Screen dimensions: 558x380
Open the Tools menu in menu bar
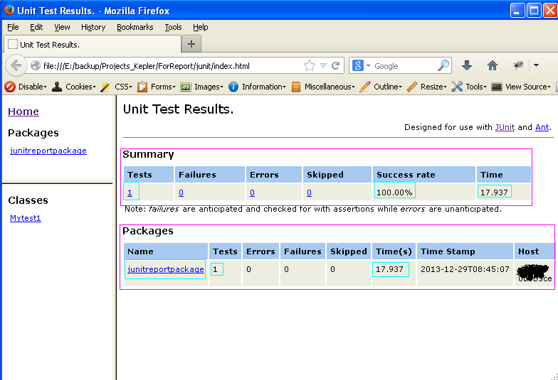[x=173, y=27]
